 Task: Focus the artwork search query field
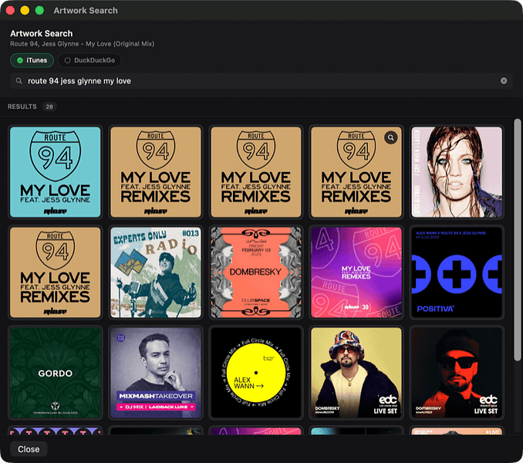pos(261,81)
